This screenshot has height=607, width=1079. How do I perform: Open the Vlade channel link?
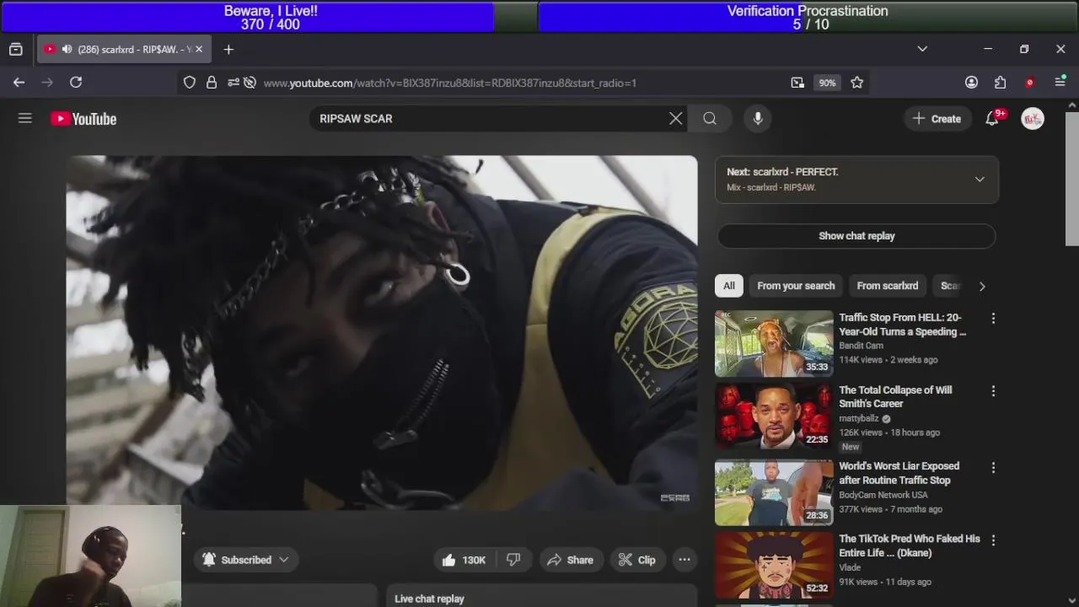pyautogui.click(x=850, y=567)
